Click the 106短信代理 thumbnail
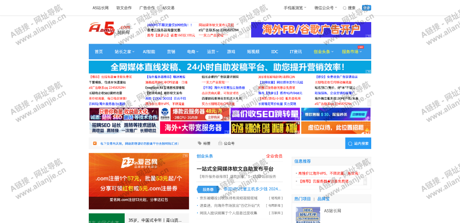 coord(308,215)
